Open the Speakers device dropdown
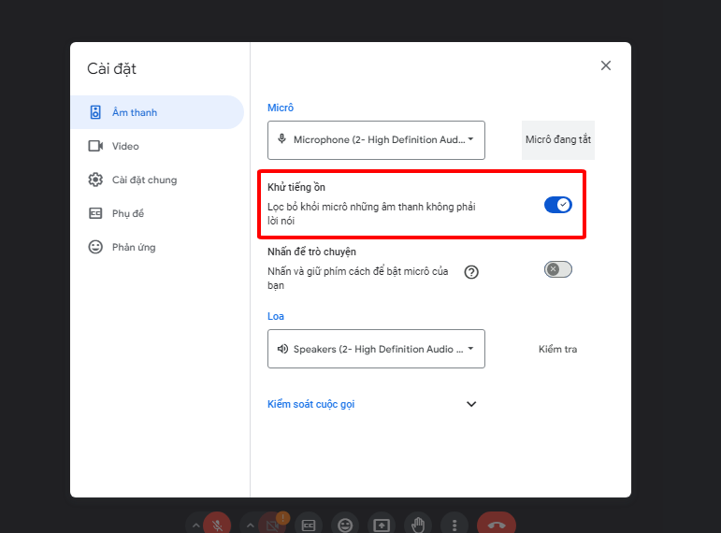 point(376,349)
